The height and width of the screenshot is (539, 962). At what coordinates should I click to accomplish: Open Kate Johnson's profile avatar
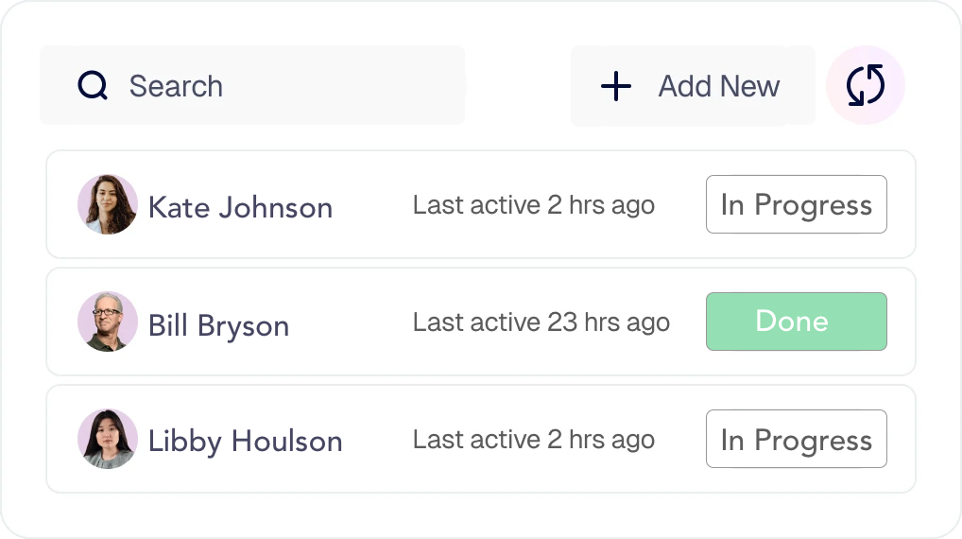pyautogui.click(x=108, y=204)
